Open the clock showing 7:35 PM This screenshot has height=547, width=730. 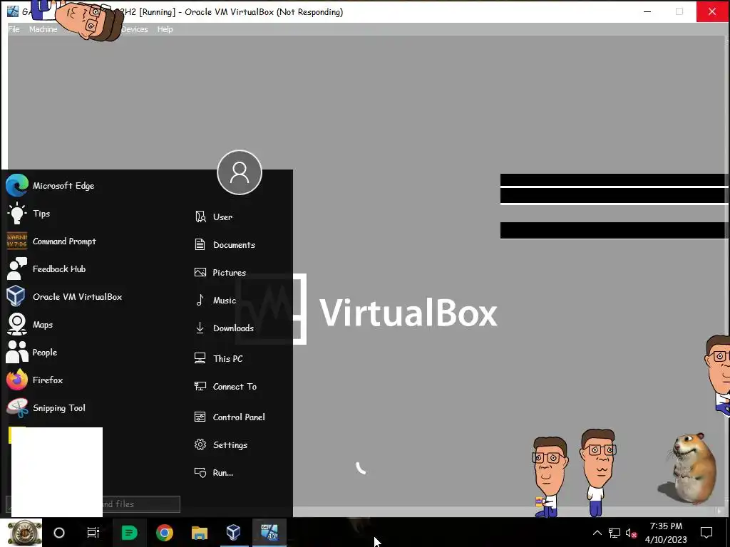click(667, 533)
